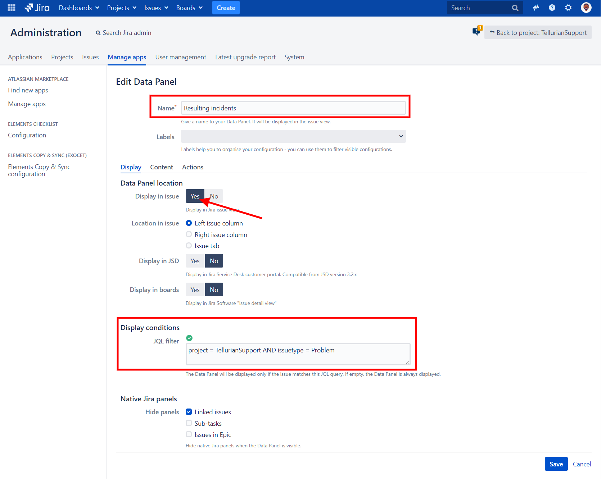
Task: Click the JQL filter text area
Action: pyautogui.click(x=298, y=354)
